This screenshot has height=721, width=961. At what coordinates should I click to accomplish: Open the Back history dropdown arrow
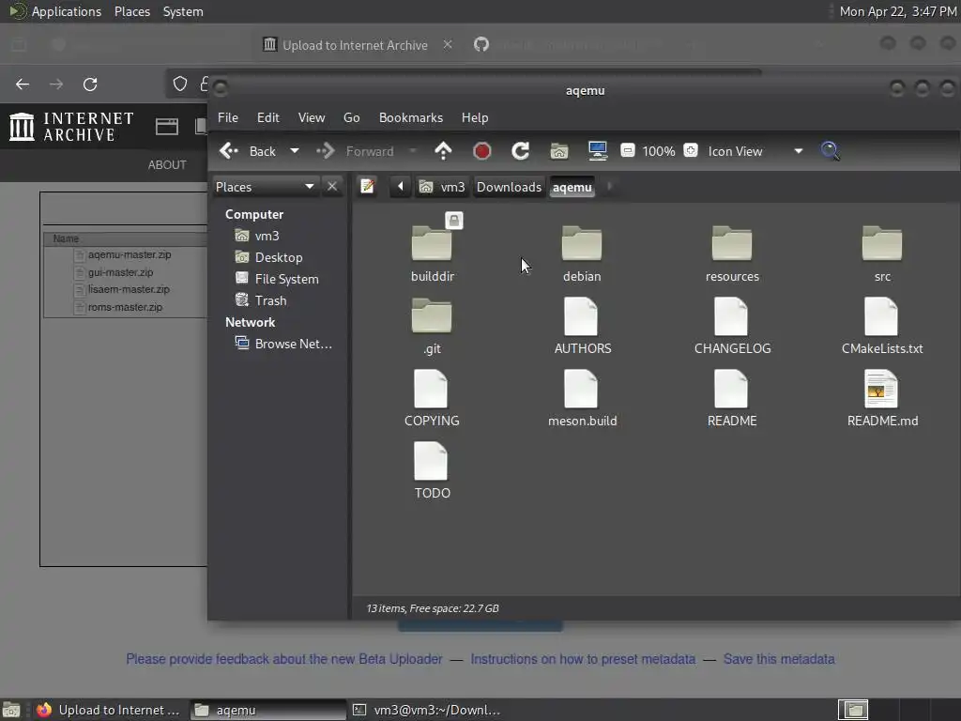coord(295,151)
